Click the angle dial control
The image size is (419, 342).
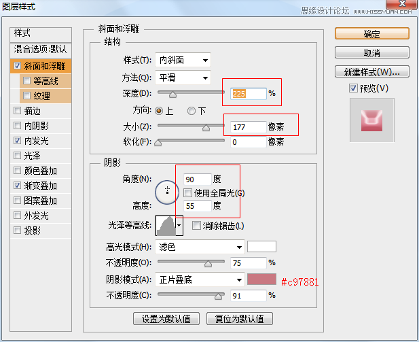[167, 192]
